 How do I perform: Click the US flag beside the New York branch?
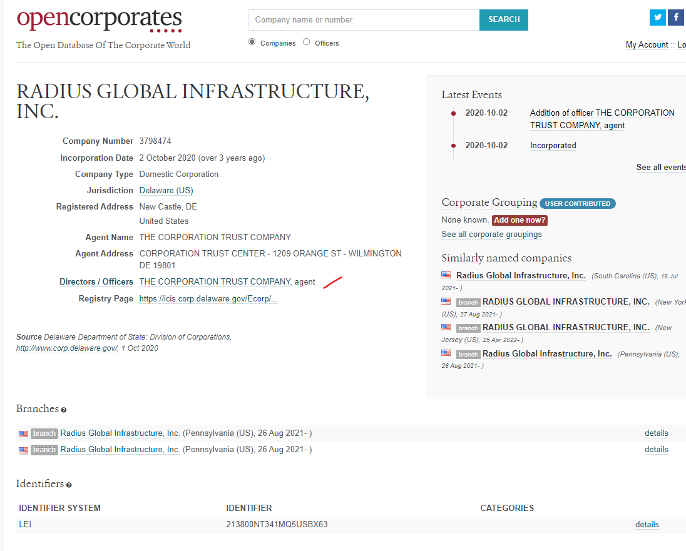[x=446, y=301]
